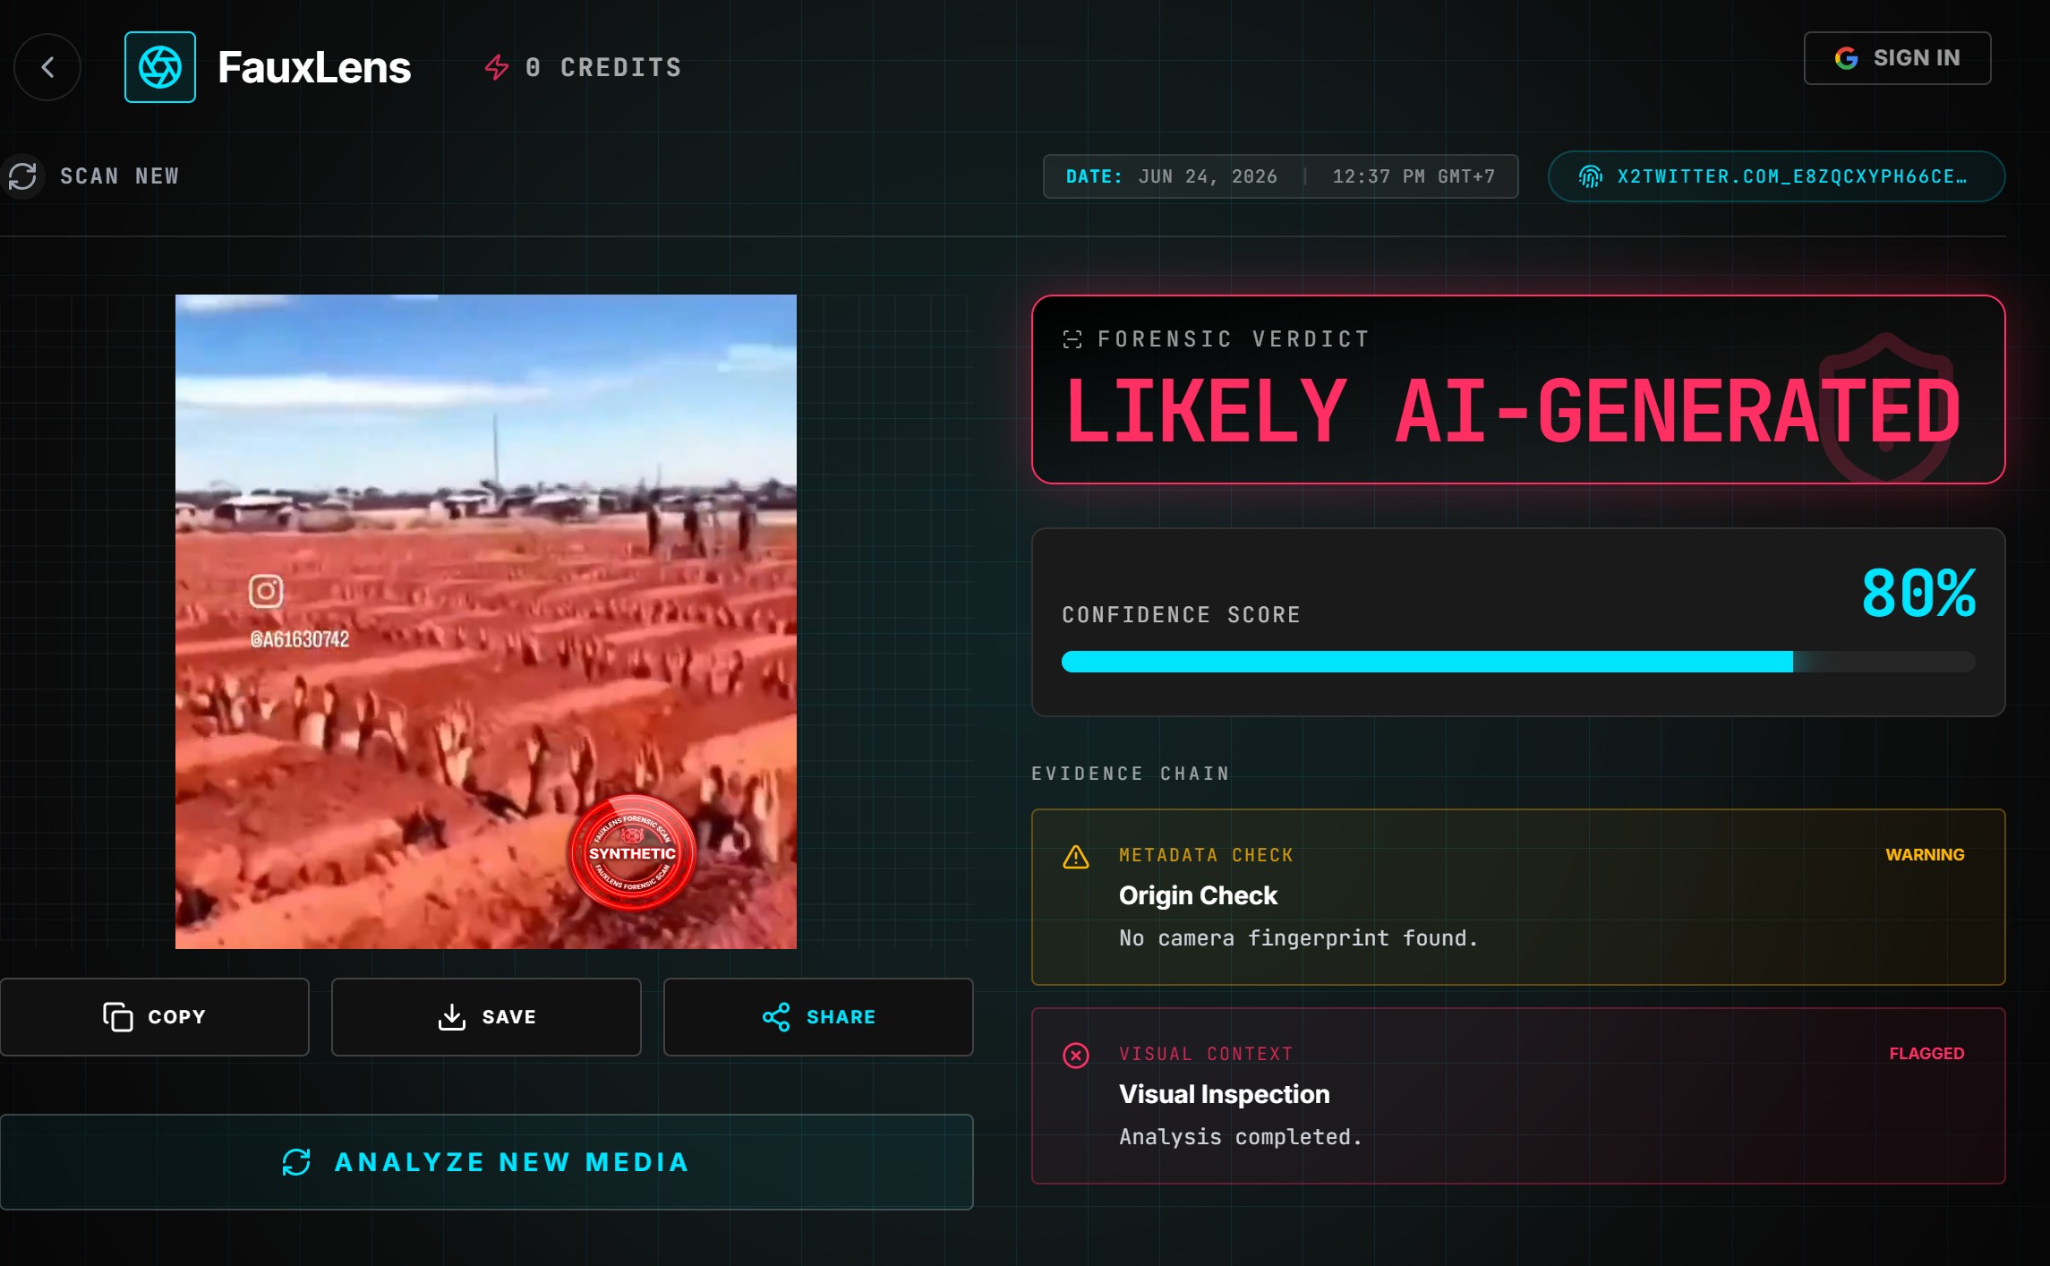Click the download arrow icon
Viewport: 2050px width, 1266px height.
452,1017
